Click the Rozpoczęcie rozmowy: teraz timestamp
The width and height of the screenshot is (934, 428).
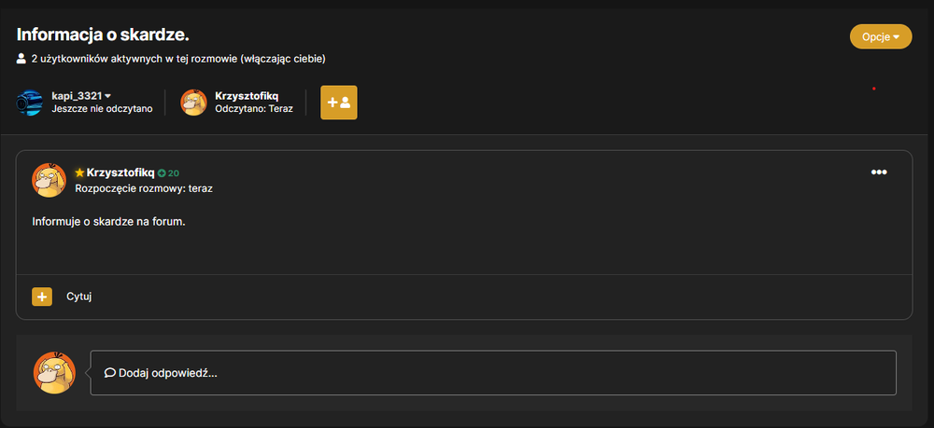click(144, 189)
